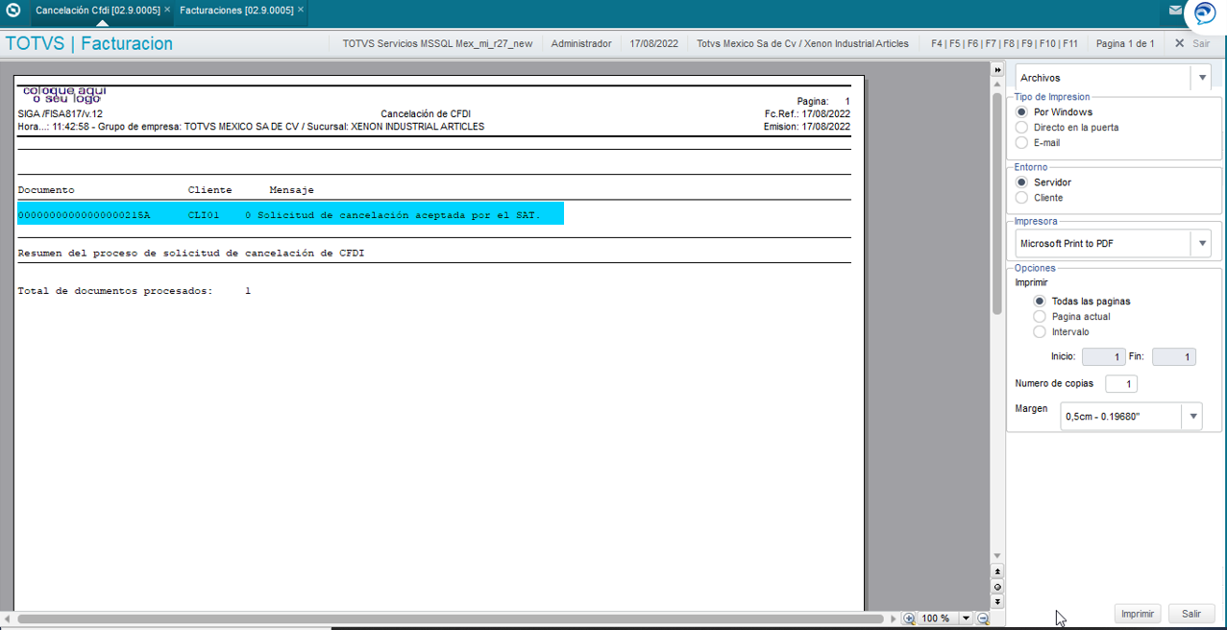Select Intervalo print range

tap(1040, 332)
